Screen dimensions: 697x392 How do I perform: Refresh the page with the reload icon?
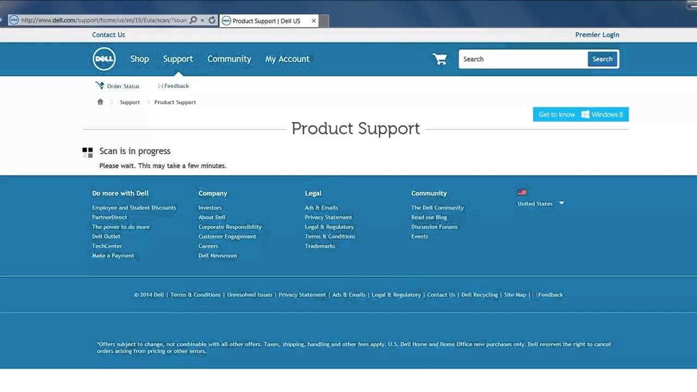coord(212,20)
